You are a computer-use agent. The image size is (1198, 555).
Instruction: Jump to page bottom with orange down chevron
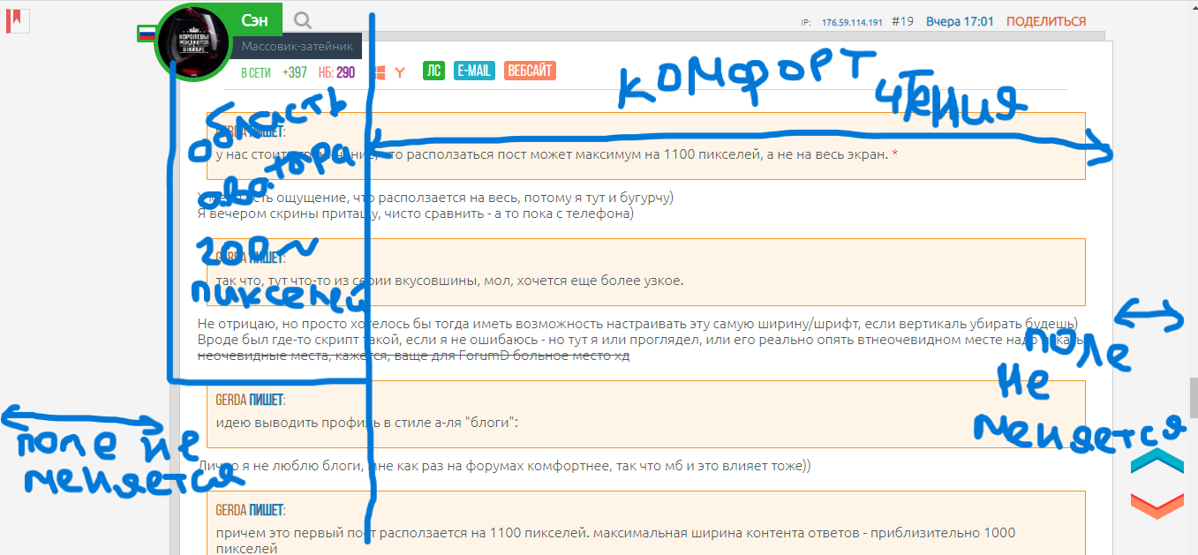pyautogui.click(x=1157, y=506)
